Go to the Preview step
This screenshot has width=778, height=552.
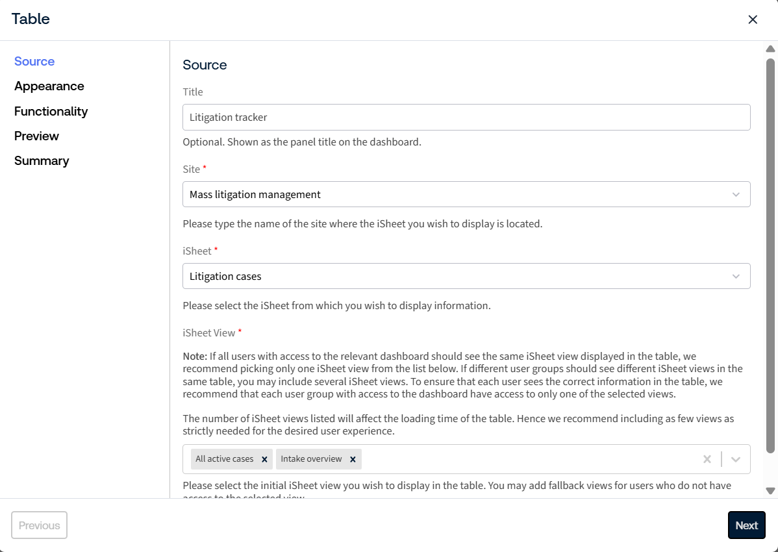(37, 136)
